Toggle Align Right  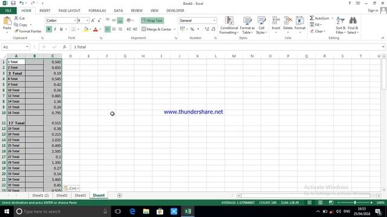point(120,30)
